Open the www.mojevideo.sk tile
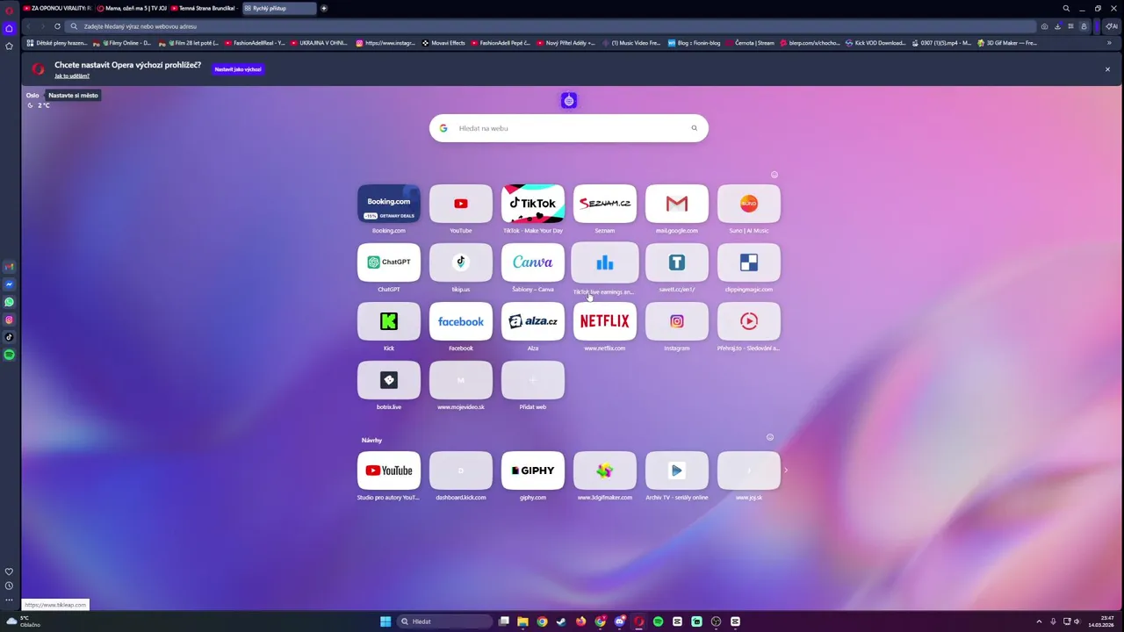The image size is (1124, 632). (x=460, y=380)
